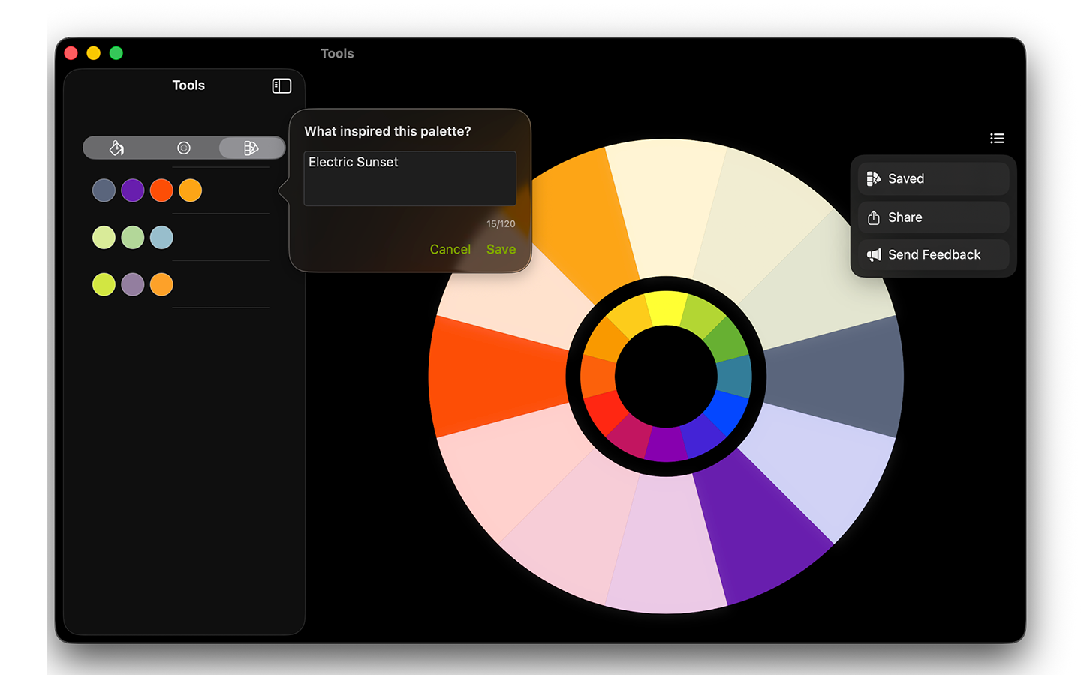Select the mauve swatch in sidebar

133,284
